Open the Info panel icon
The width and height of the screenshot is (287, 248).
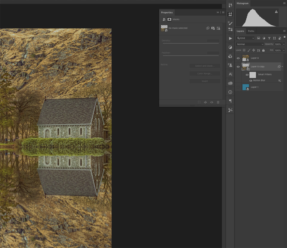pos(230,92)
